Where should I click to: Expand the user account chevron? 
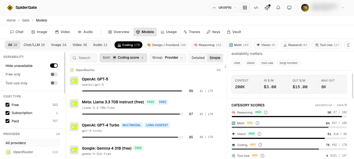pos(343,8)
